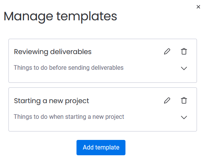
Task: Select the Reviewing deliverables title text
Action: click(x=53, y=52)
